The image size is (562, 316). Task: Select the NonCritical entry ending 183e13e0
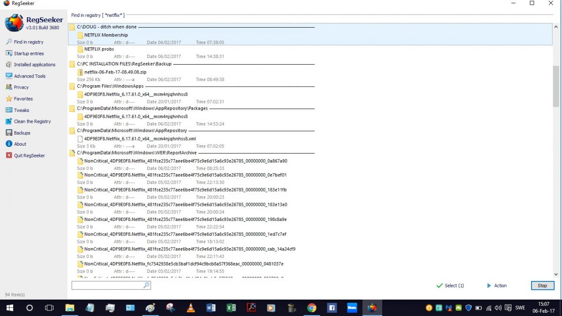[185, 205]
